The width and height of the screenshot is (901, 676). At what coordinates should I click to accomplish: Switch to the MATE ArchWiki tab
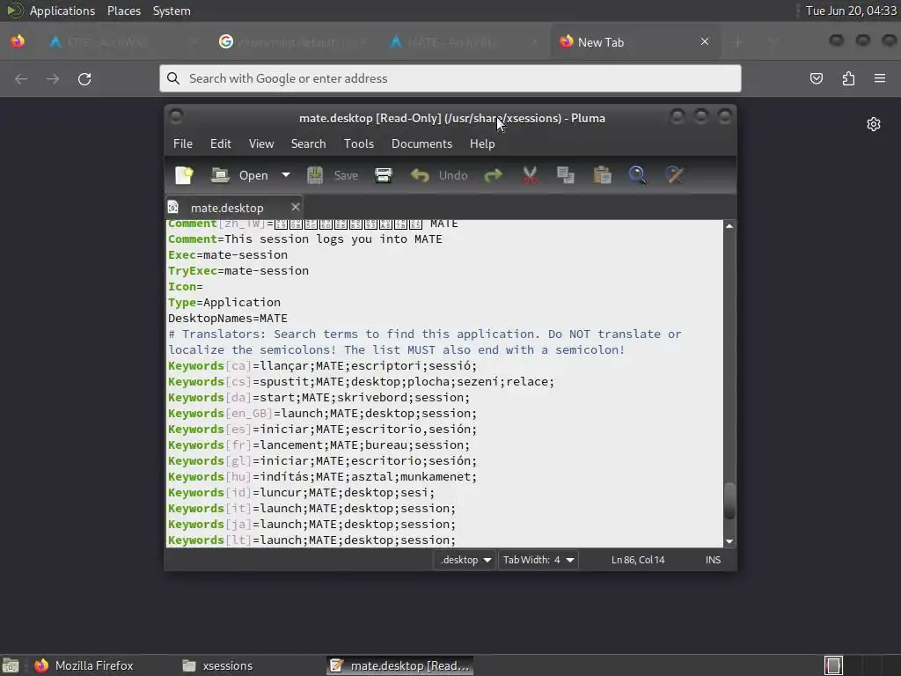[463, 42]
